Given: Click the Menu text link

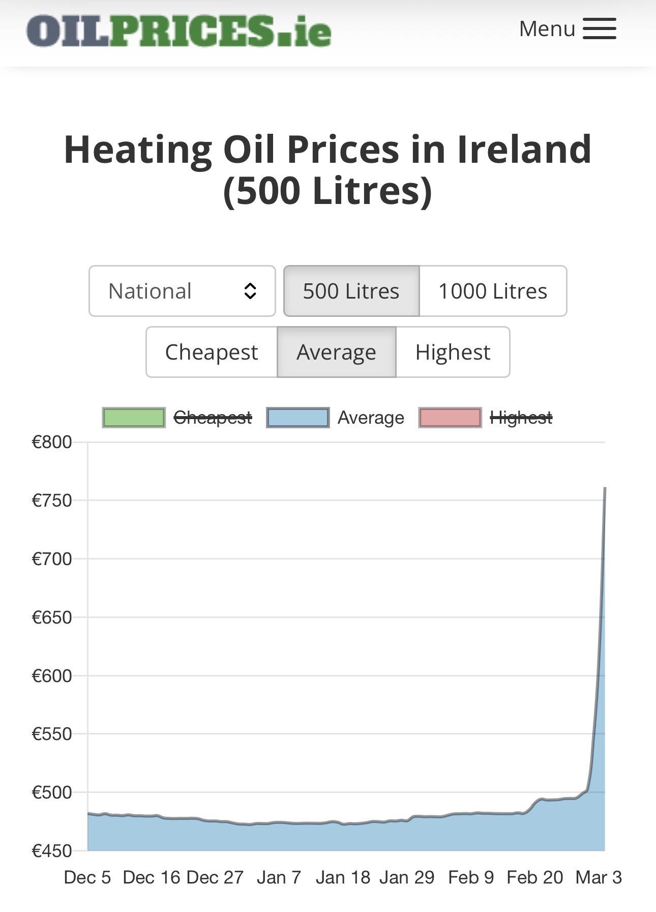Looking at the screenshot, I should (547, 29).
